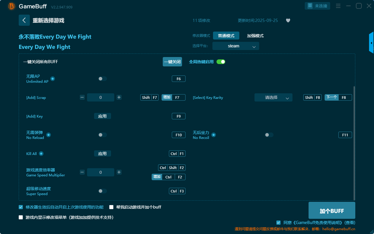Click F9 hotkey for Add Key

tap(179, 116)
